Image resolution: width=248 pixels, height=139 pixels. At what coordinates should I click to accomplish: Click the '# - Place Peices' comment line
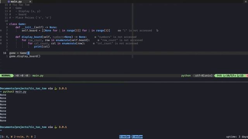(x=30, y=18)
